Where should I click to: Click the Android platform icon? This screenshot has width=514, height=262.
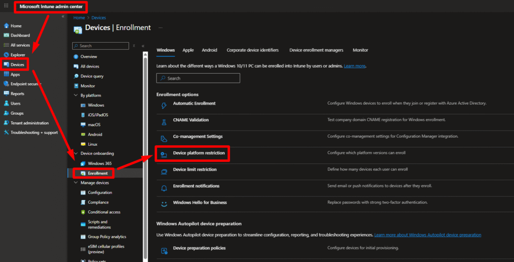83,134
